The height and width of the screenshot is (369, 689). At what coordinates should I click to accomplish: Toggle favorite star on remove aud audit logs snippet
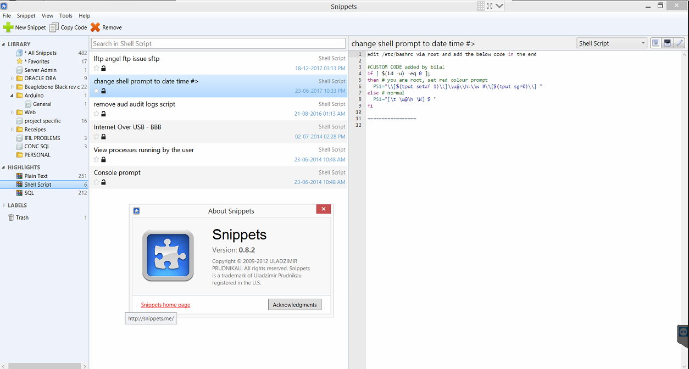[97, 114]
